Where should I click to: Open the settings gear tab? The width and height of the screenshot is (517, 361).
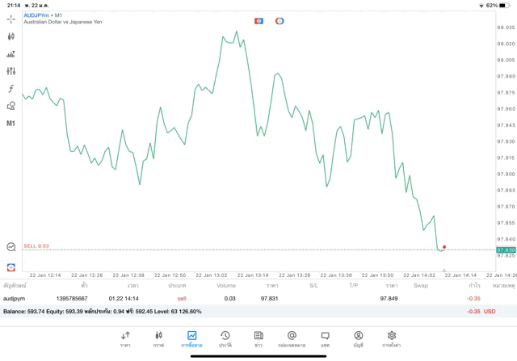392,338
